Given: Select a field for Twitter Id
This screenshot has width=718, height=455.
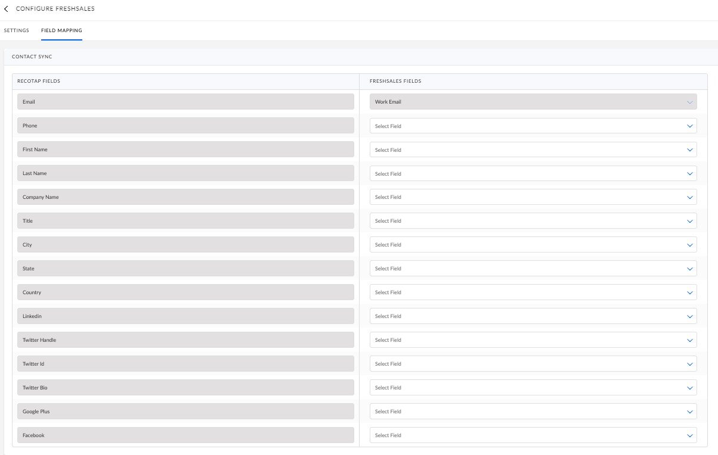Looking at the screenshot, I should [x=533, y=364].
